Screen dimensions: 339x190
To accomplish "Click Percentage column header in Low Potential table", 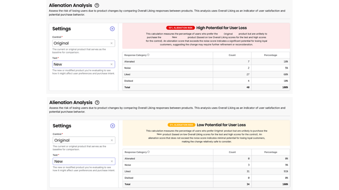I will point(271,152).
